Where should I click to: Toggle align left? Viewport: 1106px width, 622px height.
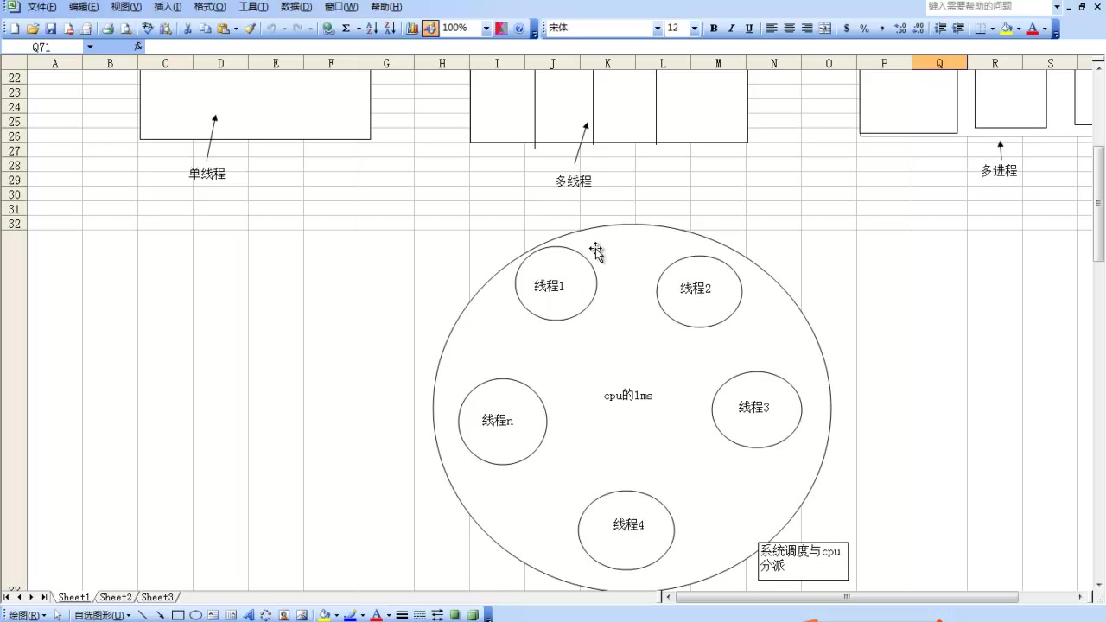click(772, 29)
